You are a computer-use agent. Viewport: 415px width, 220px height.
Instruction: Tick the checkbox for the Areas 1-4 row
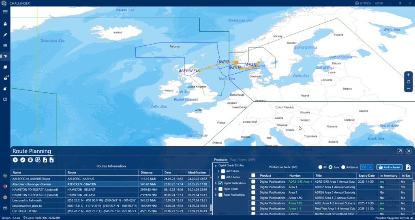click(253, 209)
